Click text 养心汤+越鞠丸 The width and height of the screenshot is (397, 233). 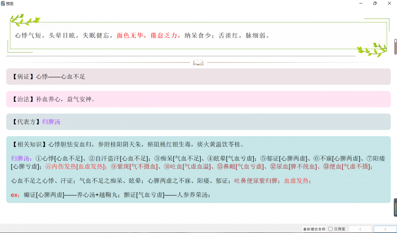tap(98, 195)
